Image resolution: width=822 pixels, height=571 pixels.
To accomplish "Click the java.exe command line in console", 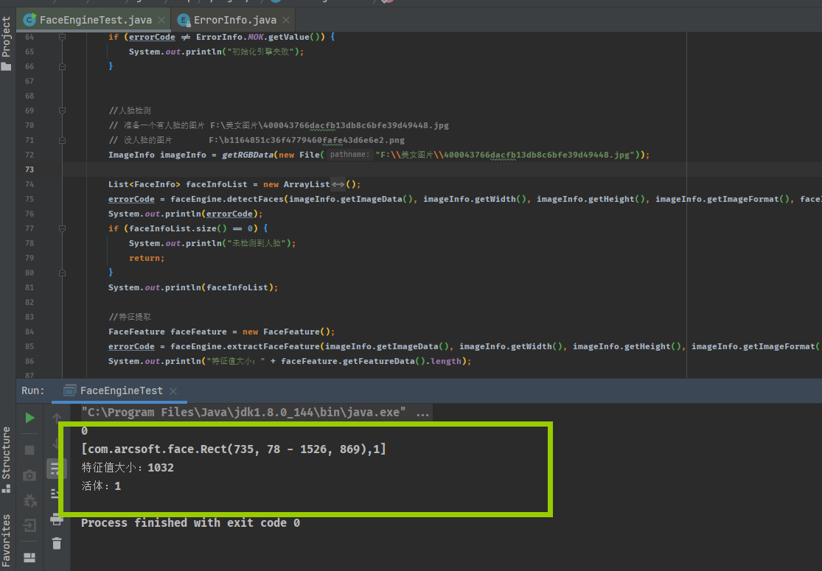I will tap(244, 413).
